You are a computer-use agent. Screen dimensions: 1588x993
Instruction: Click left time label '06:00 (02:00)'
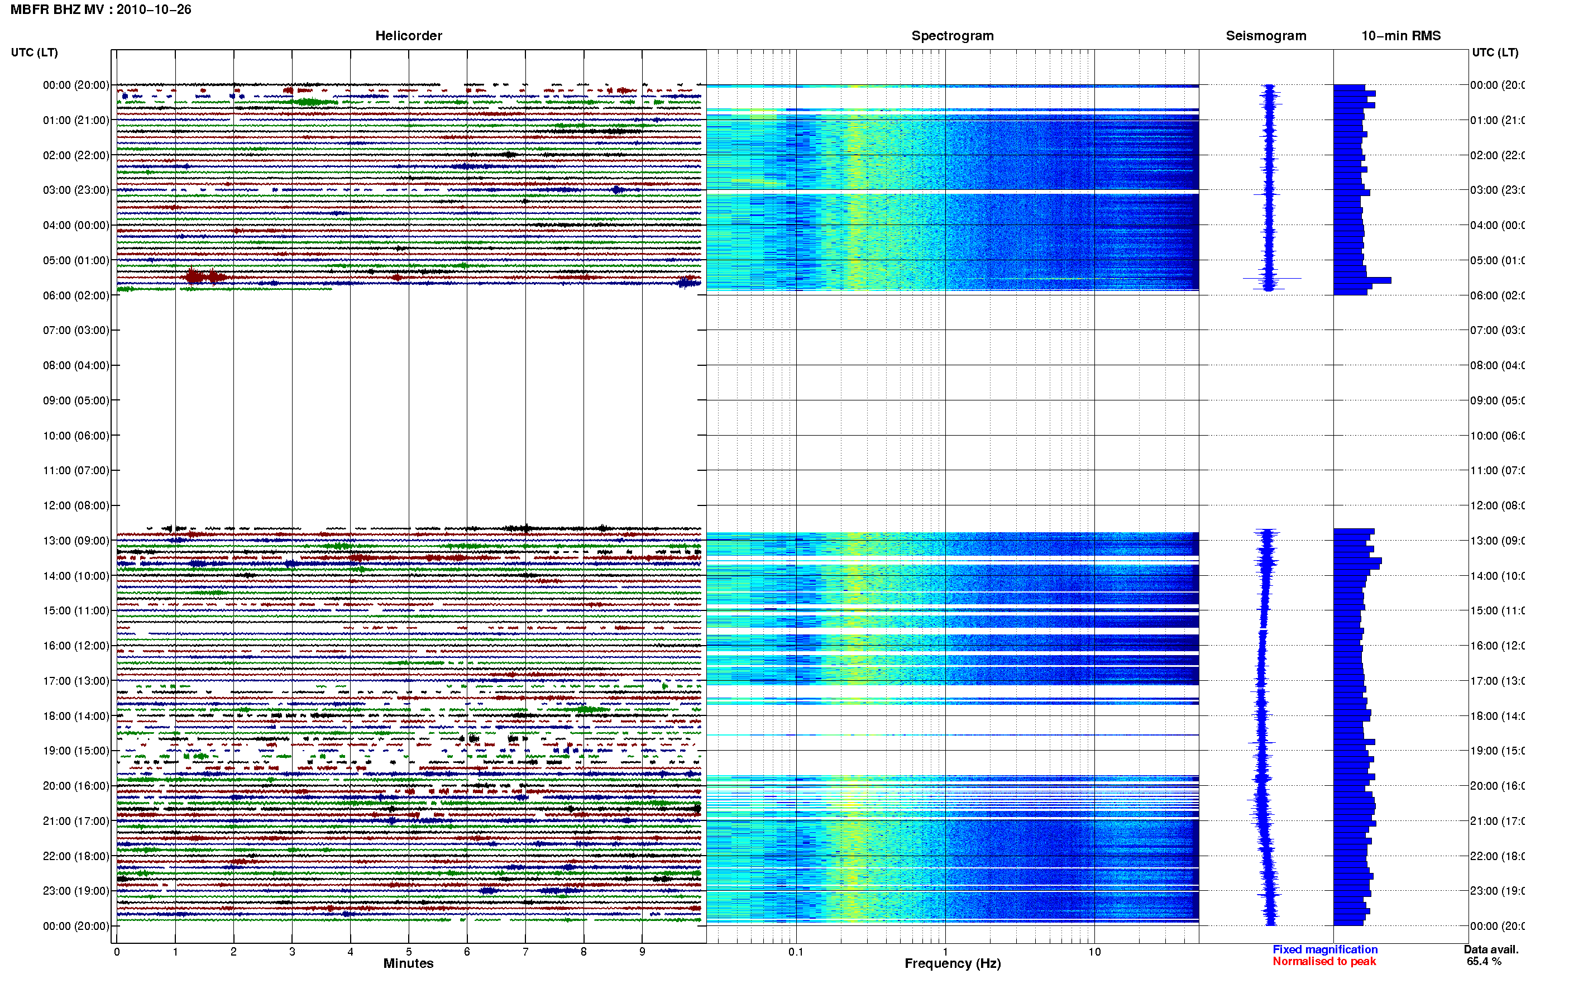pos(76,295)
